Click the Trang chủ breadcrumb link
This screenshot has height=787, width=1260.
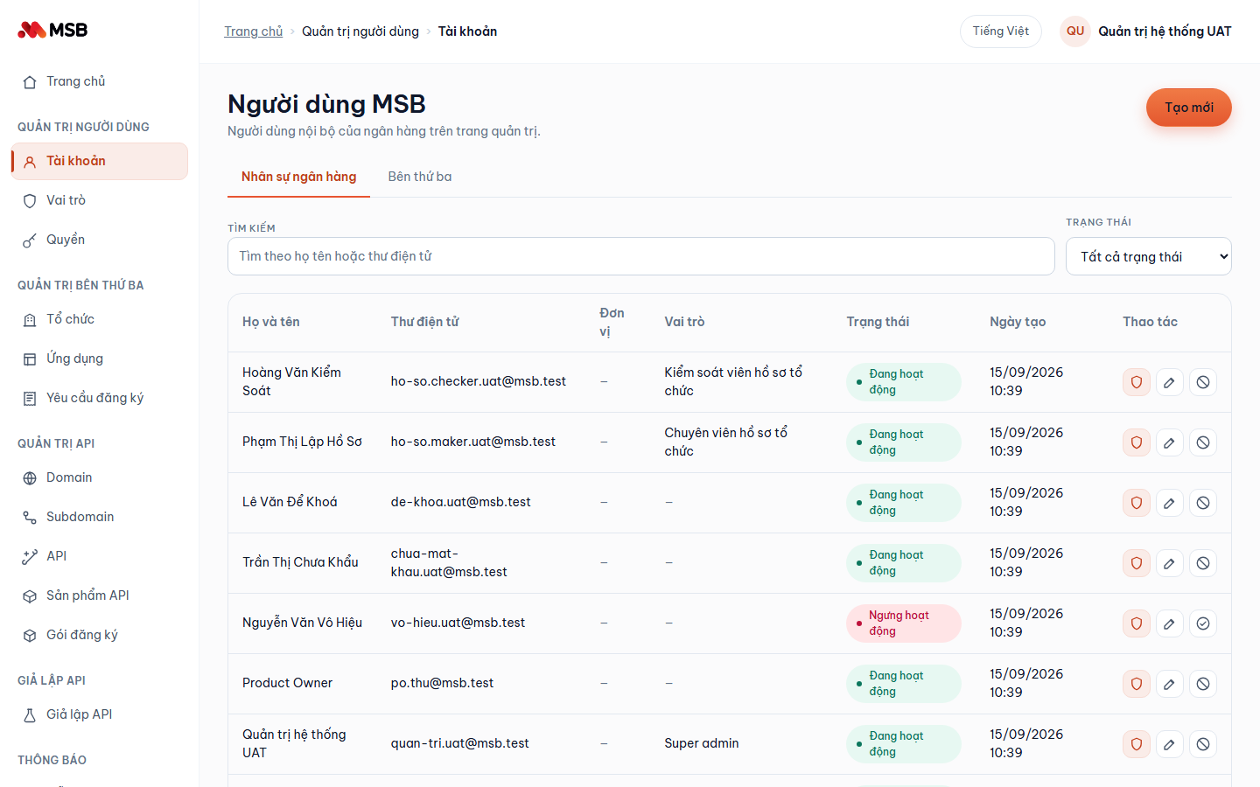coord(253,31)
